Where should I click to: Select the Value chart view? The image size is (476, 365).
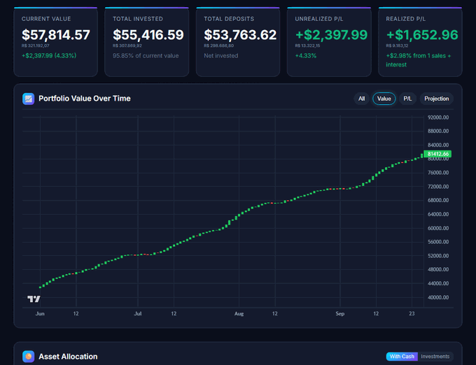coord(384,99)
